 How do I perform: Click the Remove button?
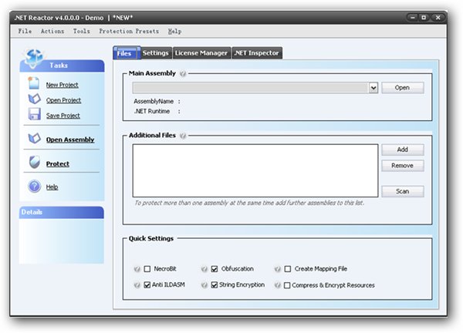coord(403,166)
